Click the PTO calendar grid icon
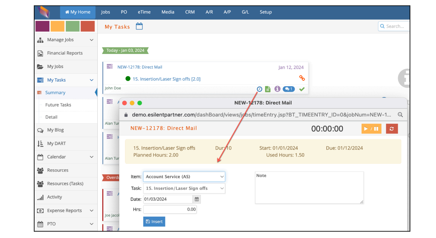 [40, 224]
